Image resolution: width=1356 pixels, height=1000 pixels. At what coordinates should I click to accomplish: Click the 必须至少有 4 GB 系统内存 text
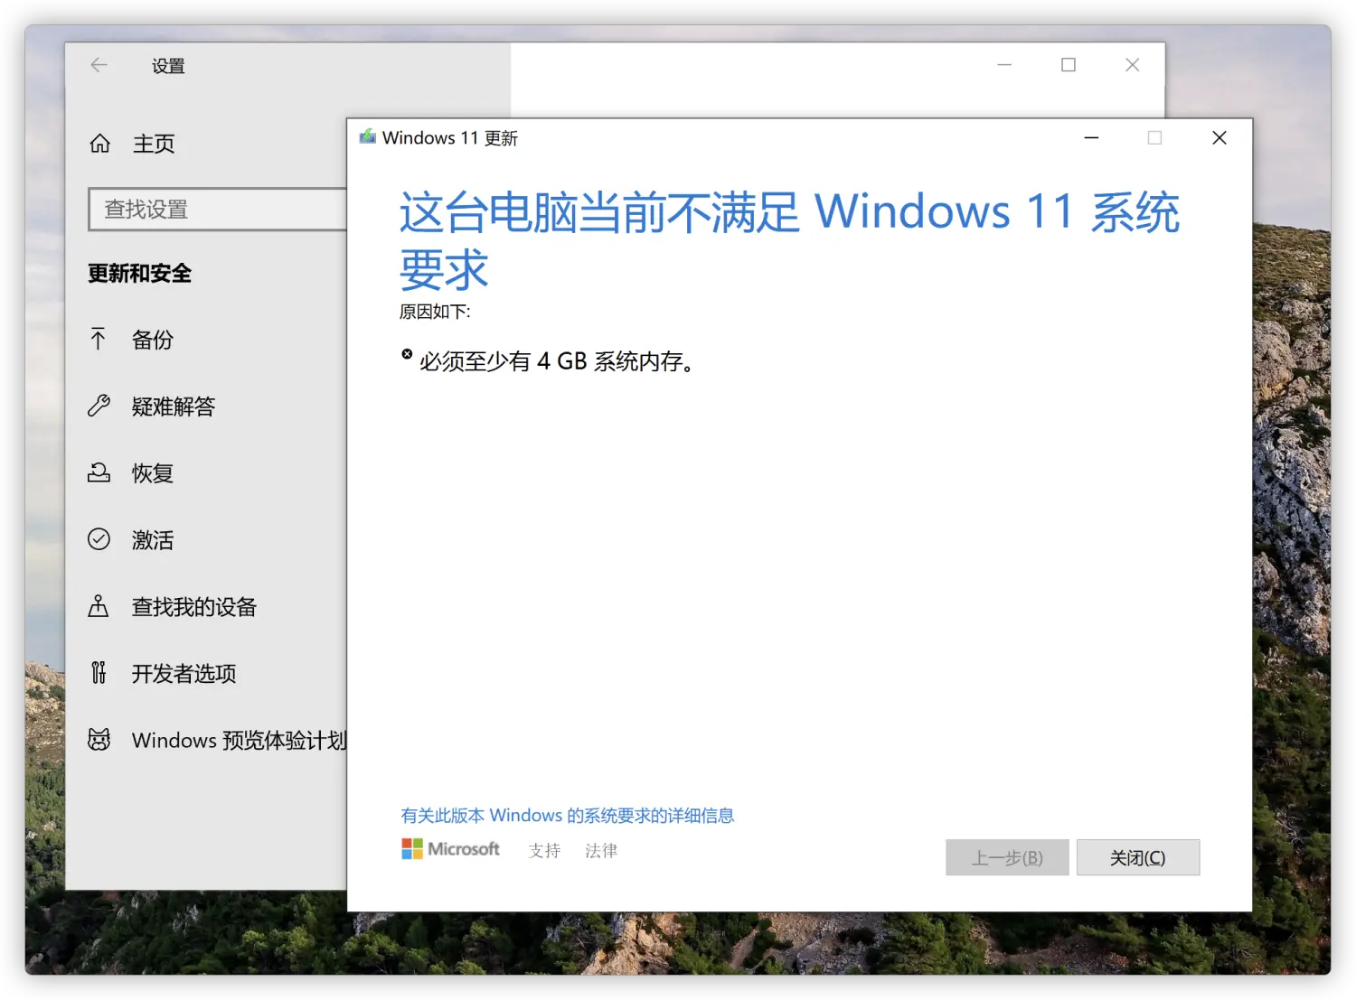coord(556,361)
